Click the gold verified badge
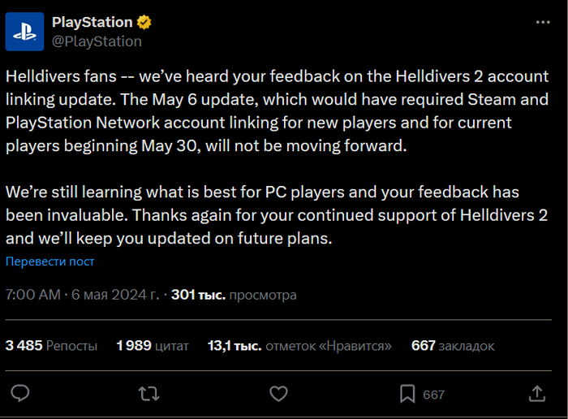The width and height of the screenshot is (568, 419). [144, 22]
